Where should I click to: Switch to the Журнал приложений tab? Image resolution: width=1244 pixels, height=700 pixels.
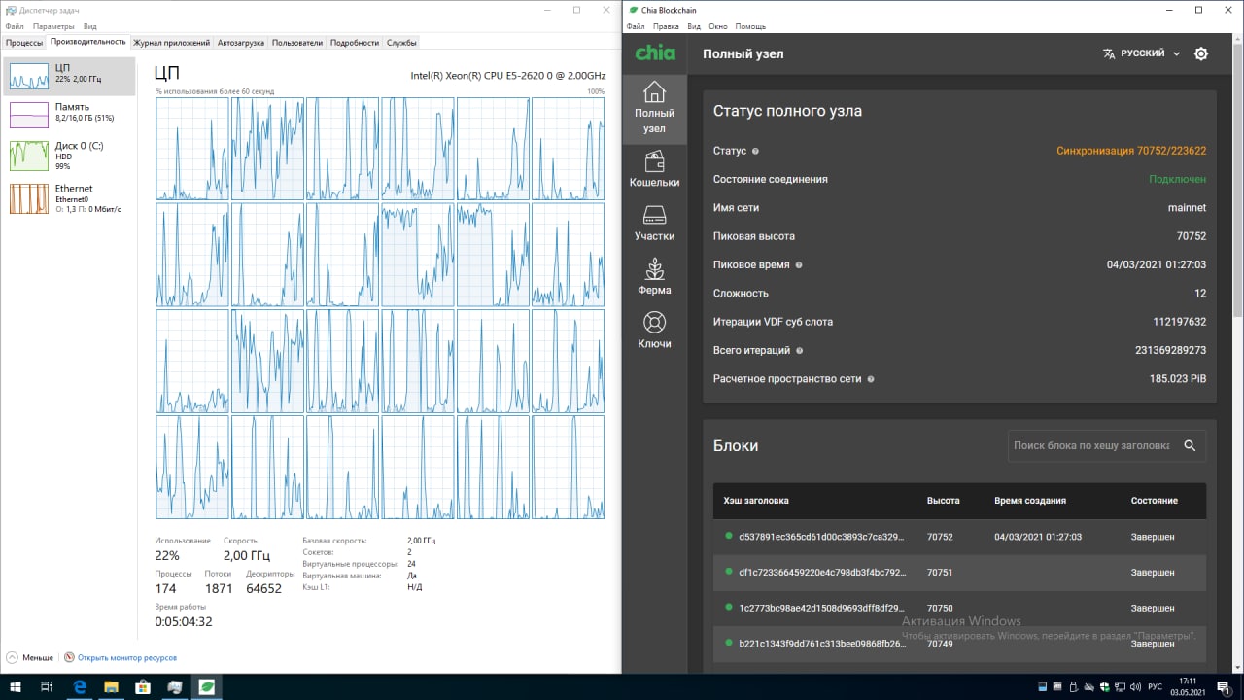(x=171, y=43)
